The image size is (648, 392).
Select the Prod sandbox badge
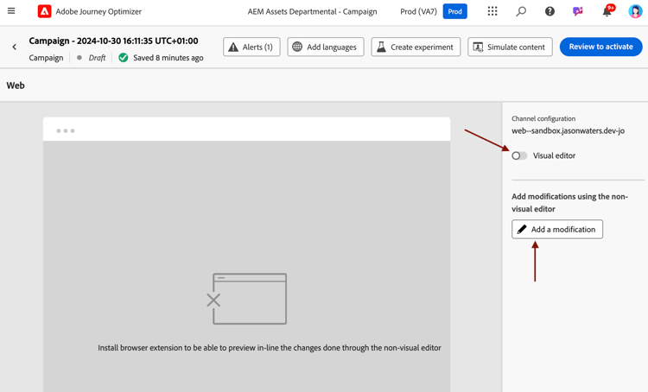[455, 11]
